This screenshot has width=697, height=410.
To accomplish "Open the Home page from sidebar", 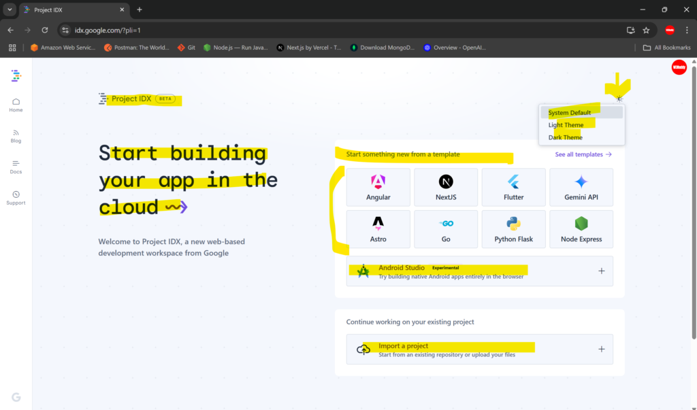I will pyautogui.click(x=16, y=105).
